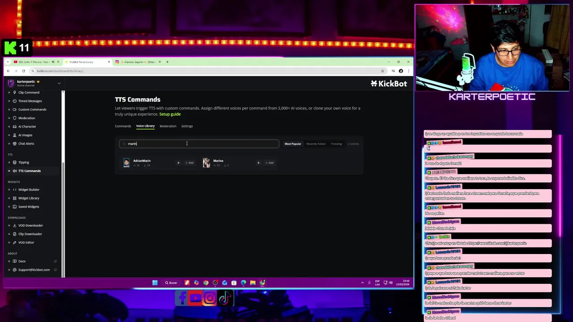Sort voices by Recently Added
This screenshot has height=322, width=573.
pyautogui.click(x=316, y=144)
